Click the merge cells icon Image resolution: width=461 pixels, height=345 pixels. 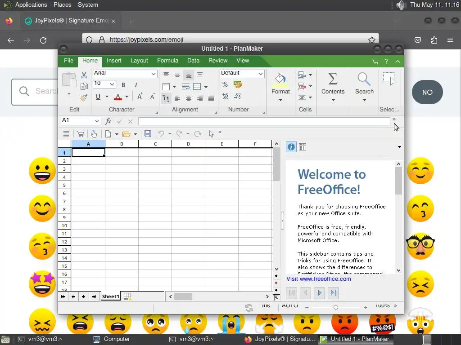point(197,87)
